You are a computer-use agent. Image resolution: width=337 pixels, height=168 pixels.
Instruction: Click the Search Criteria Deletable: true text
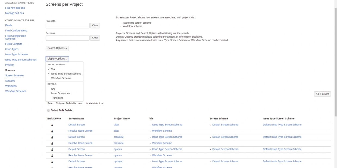tap(65, 103)
